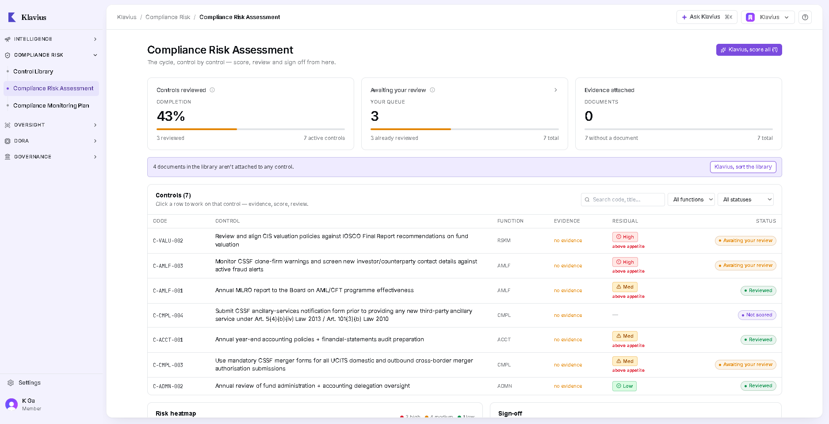Click the K Ga user avatar
The height and width of the screenshot is (424, 829).
(11, 404)
